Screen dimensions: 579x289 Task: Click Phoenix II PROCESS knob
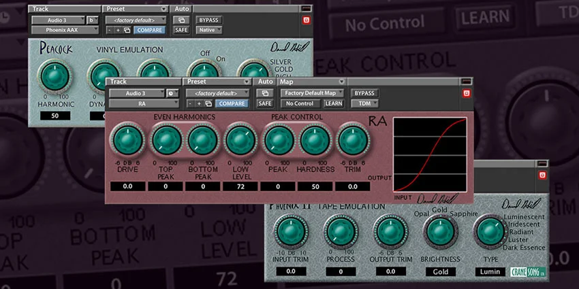(341, 232)
